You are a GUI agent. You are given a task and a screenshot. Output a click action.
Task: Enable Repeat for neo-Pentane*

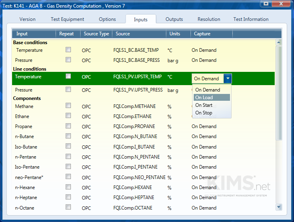pos(68,177)
